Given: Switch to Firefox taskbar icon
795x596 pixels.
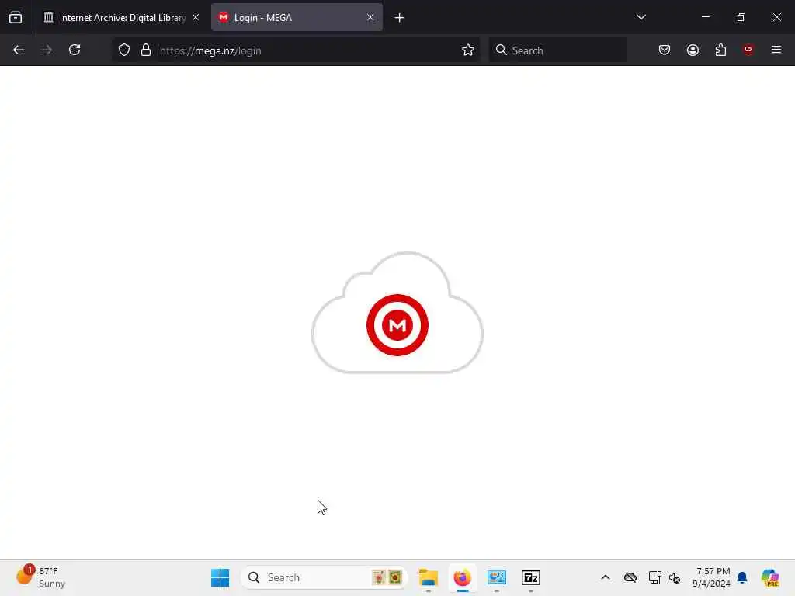Looking at the screenshot, I should coord(463,577).
